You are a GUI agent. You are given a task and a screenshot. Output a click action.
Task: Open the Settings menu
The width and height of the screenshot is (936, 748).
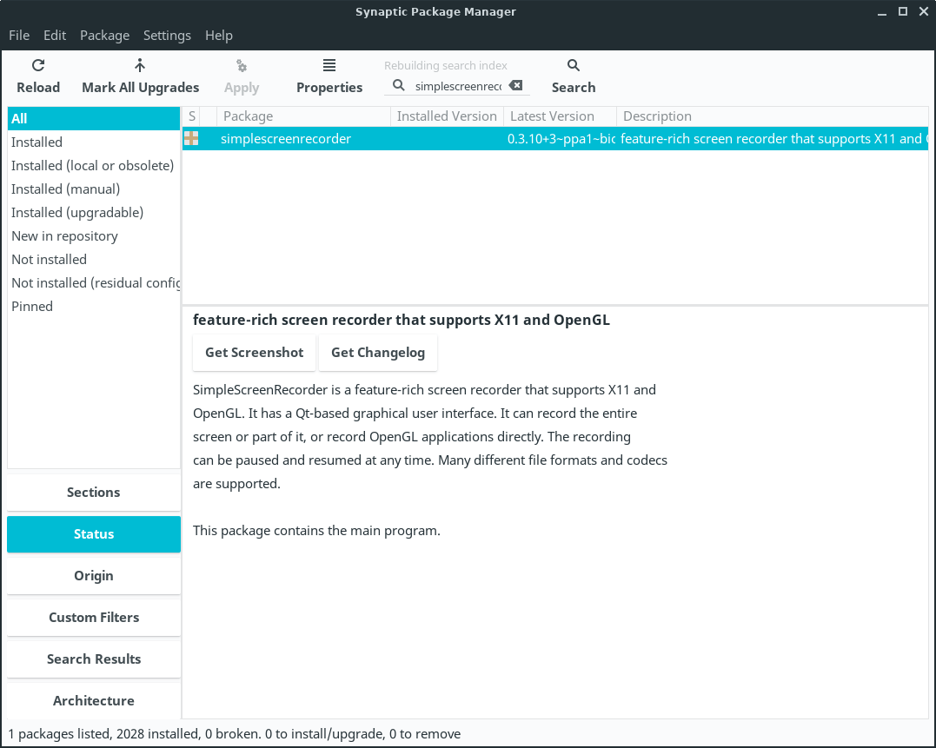click(167, 36)
